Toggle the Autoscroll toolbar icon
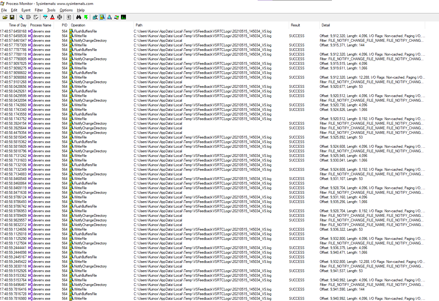 [x=29, y=17]
